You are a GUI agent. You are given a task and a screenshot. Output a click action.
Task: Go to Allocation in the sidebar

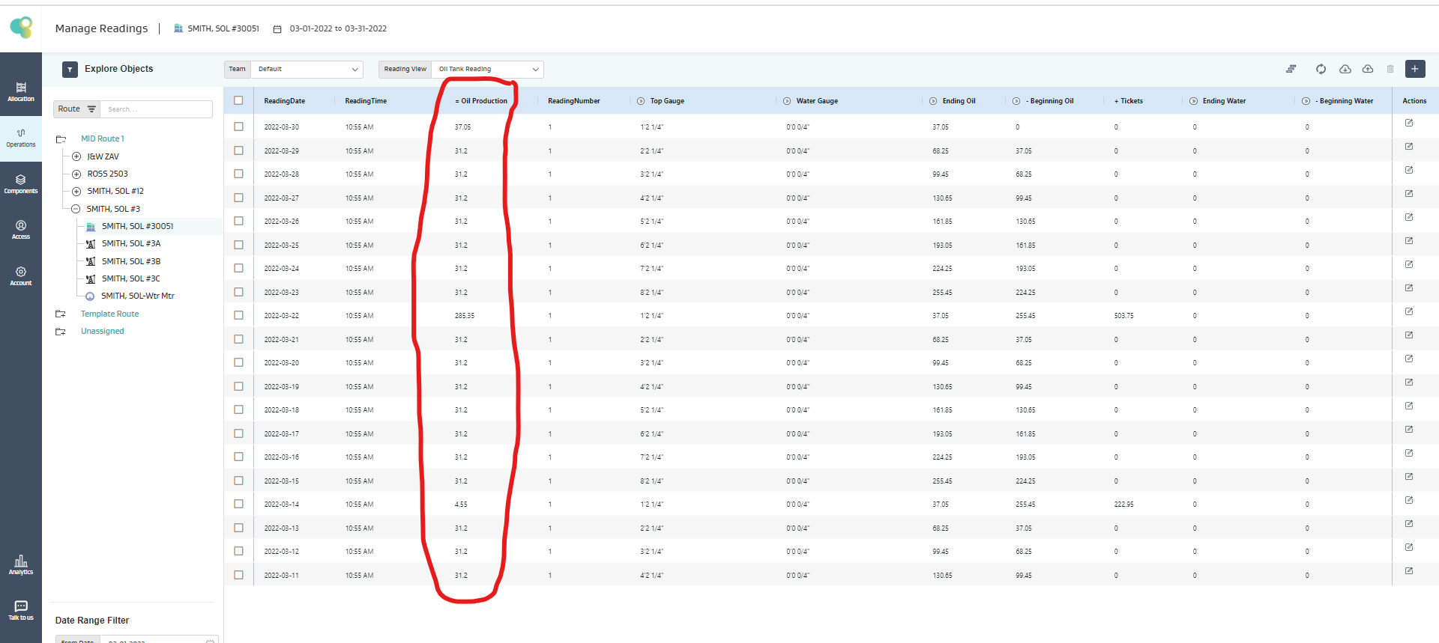(x=21, y=92)
